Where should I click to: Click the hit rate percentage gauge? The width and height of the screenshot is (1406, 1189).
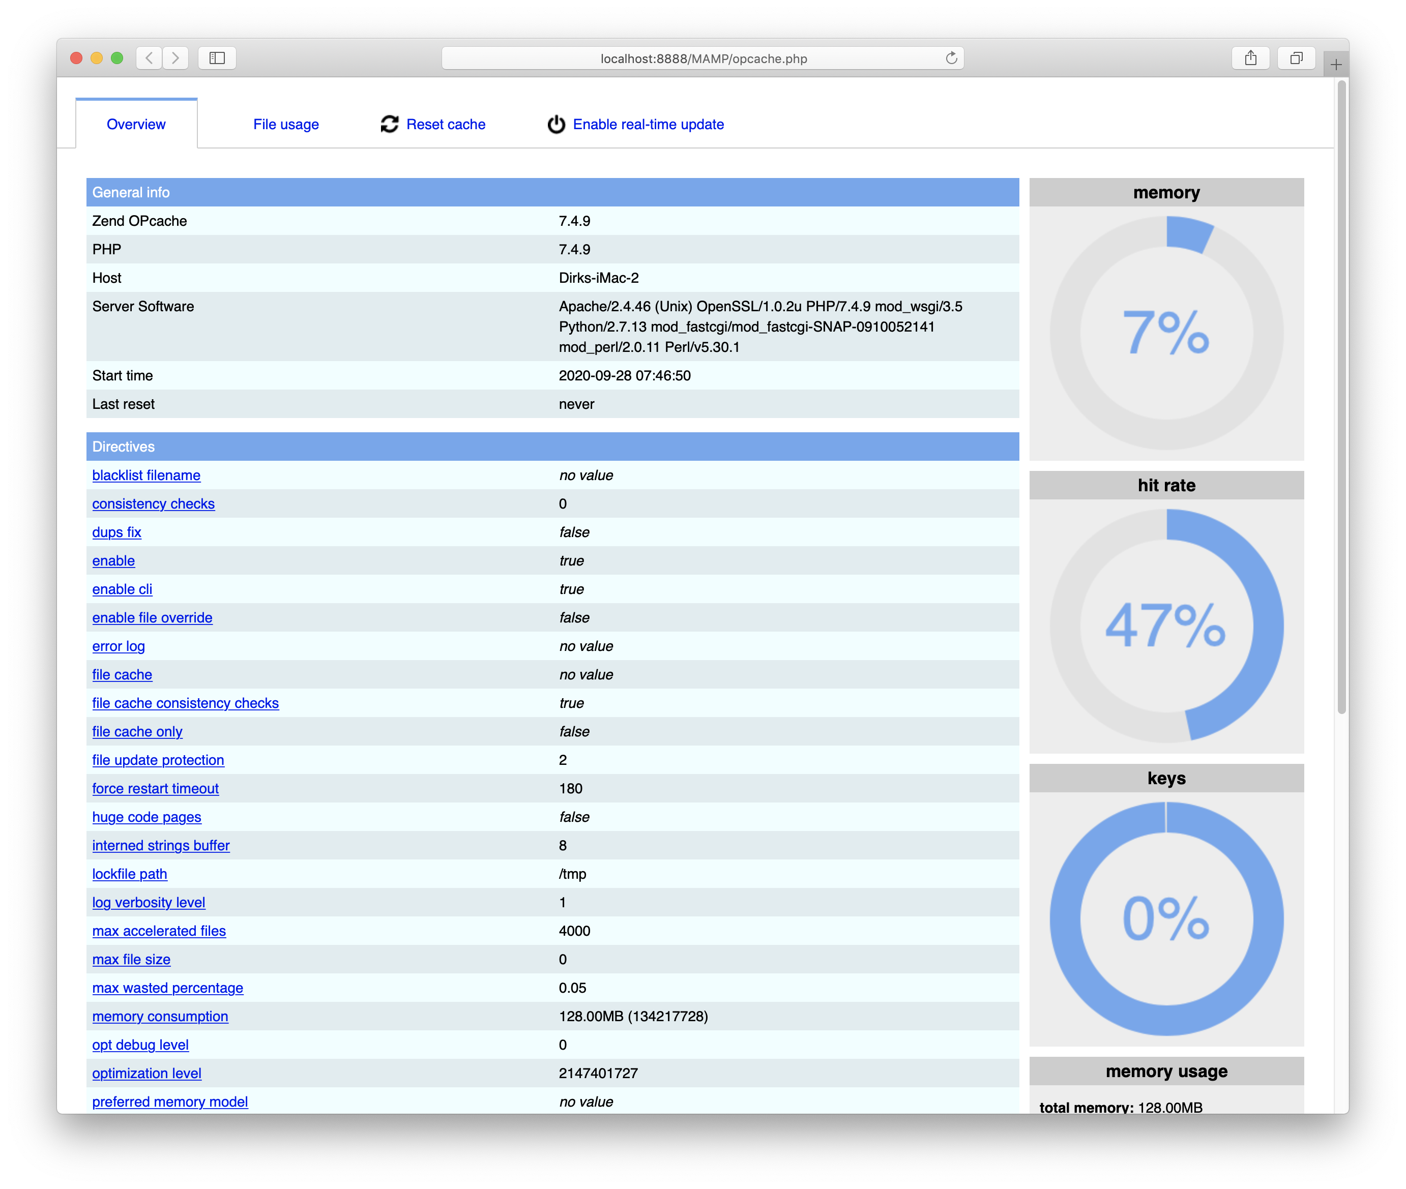click(x=1165, y=627)
